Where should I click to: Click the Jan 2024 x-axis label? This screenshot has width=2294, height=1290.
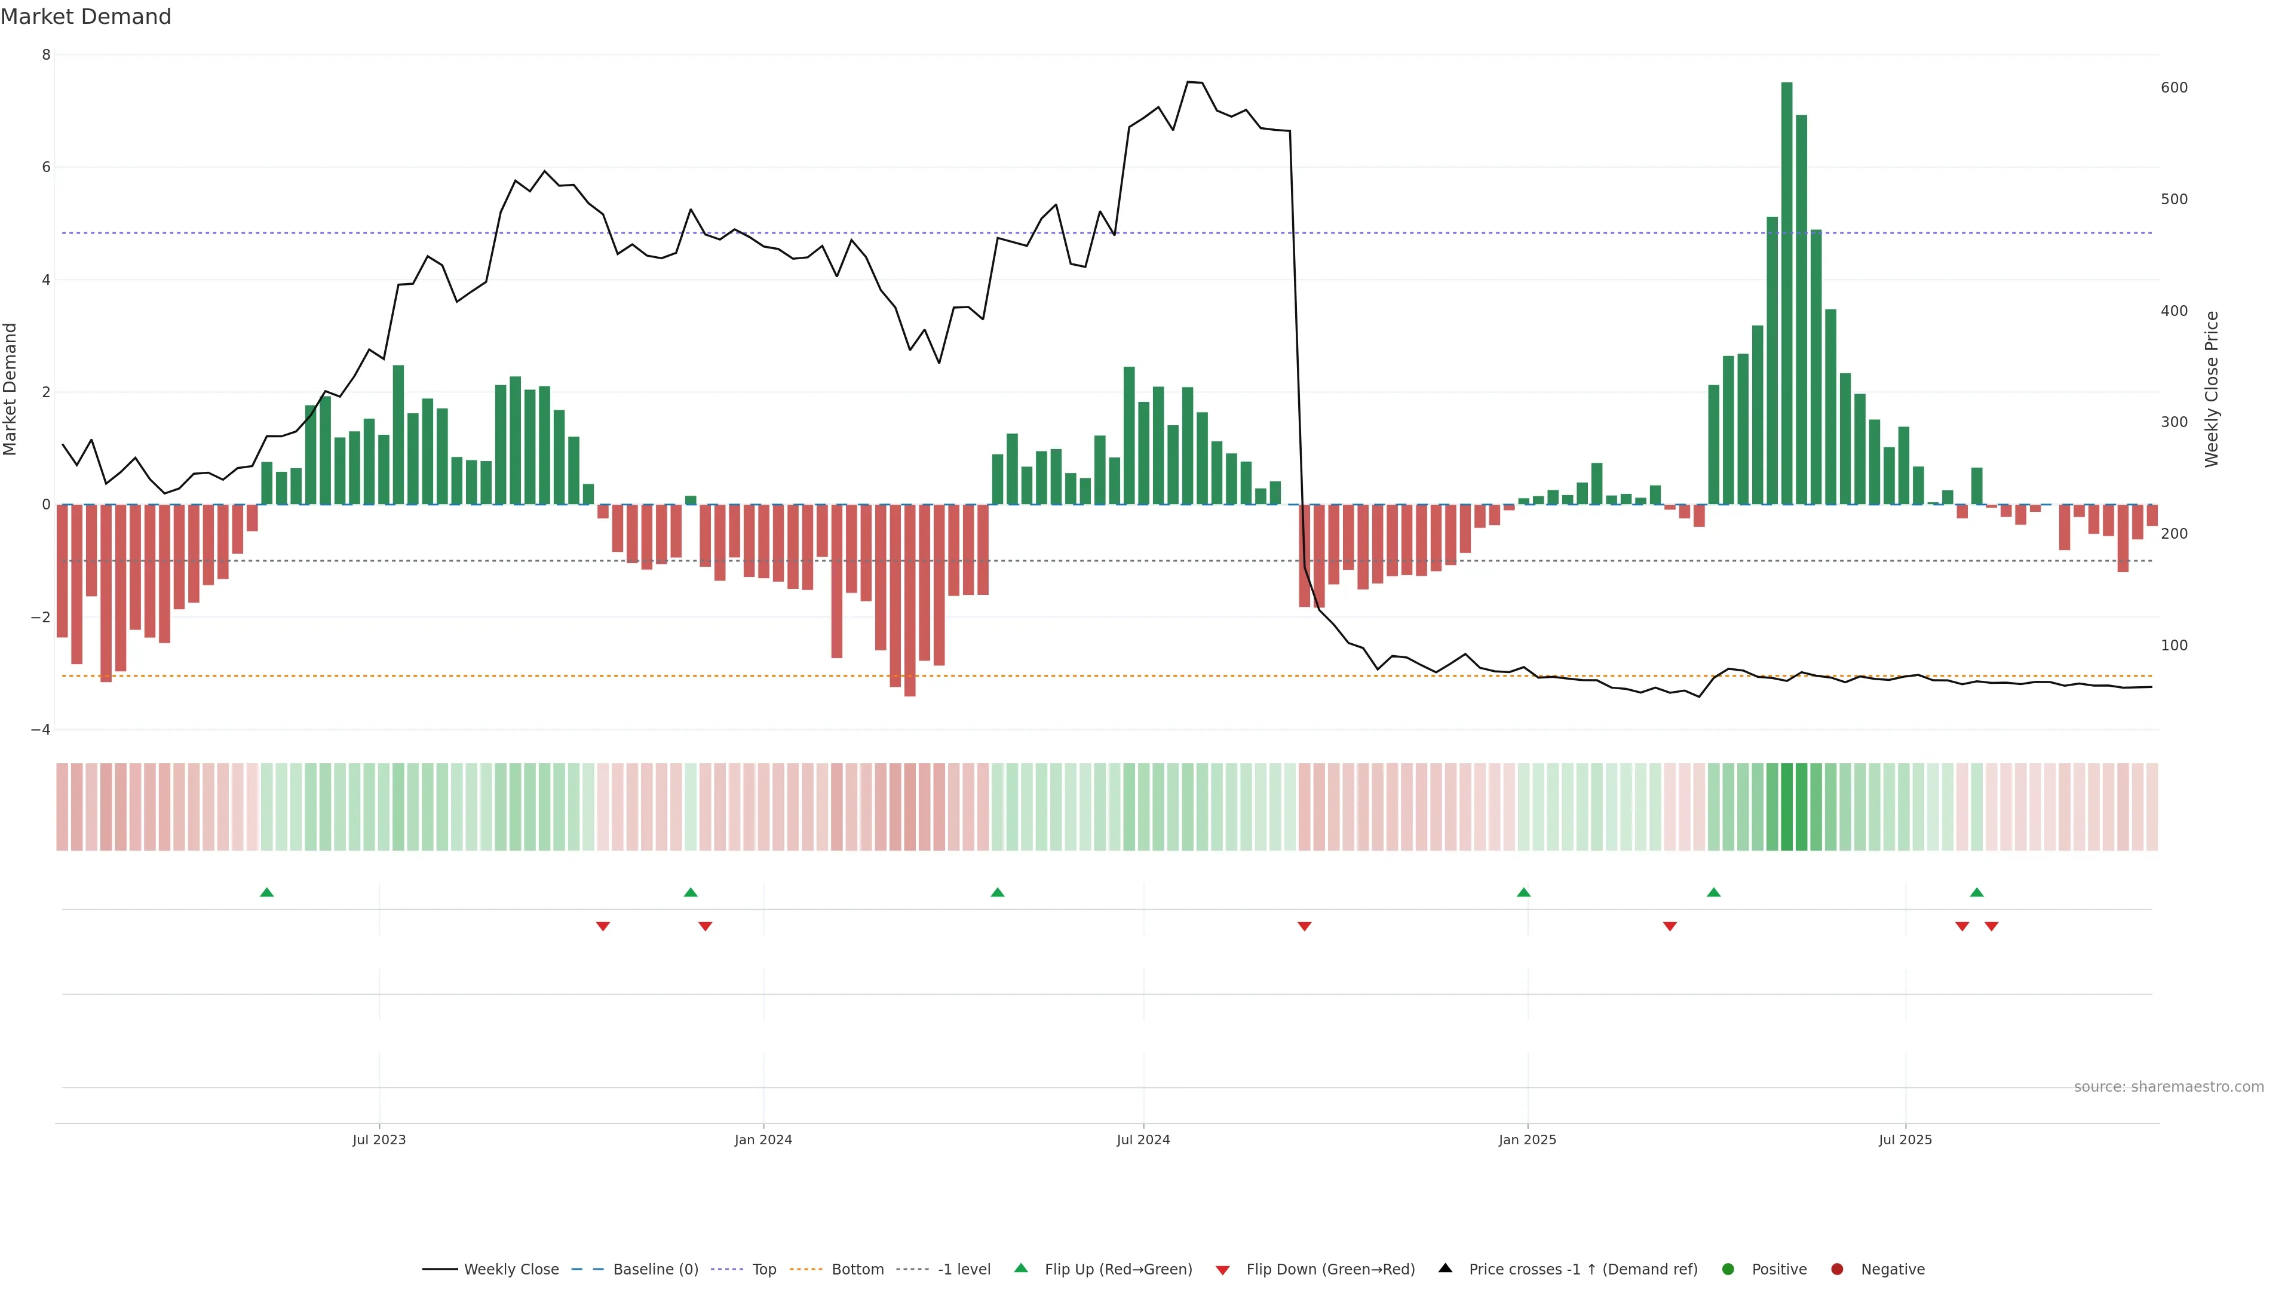(763, 1141)
